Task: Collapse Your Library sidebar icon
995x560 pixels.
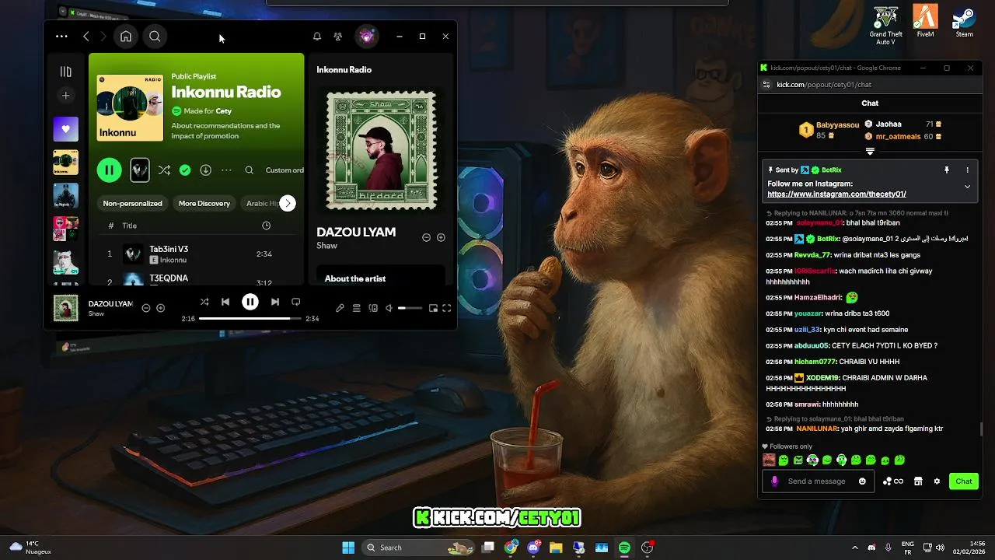Action: 66,72
